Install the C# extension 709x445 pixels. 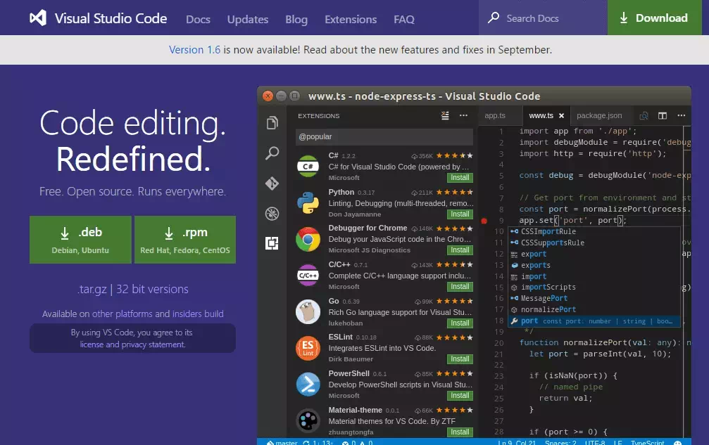460,178
